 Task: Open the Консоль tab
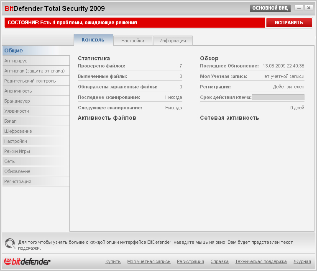click(x=93, y=40)
